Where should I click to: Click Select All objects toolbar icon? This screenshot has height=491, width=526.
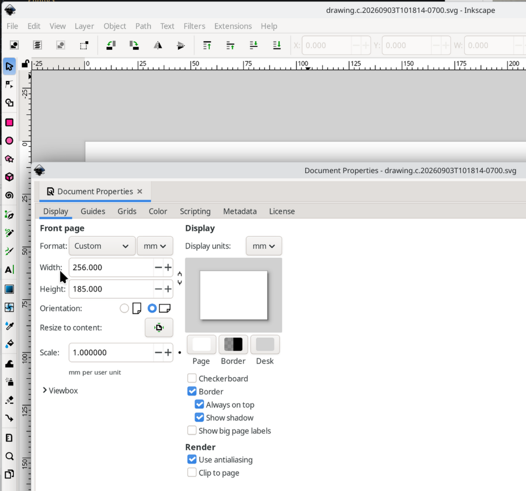coord(14,45)
